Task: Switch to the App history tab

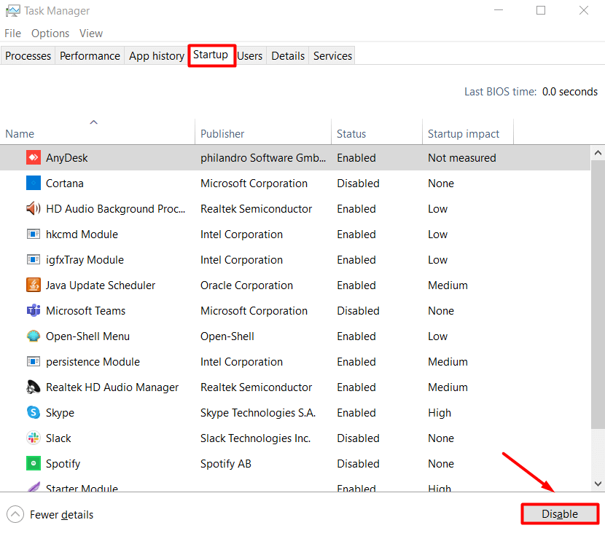Action: pos(156,56)
